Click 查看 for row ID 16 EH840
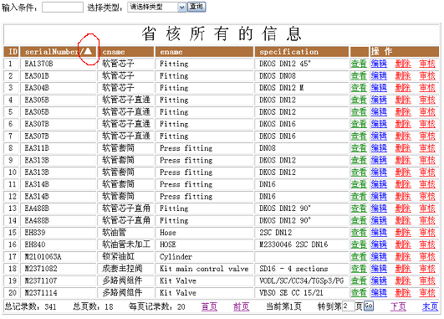The width and height of the screenshot is (444, 319). pos(359,244)
